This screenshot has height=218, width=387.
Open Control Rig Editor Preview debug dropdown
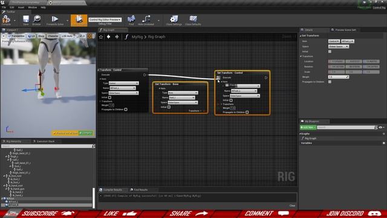tap(105, 19)
